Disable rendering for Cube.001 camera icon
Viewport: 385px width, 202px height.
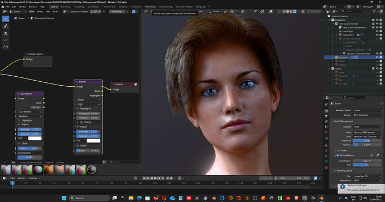381,35
